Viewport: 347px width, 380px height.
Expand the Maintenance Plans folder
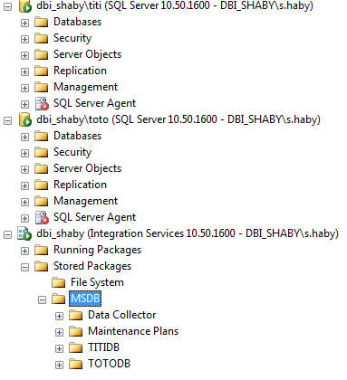(59, 333)
